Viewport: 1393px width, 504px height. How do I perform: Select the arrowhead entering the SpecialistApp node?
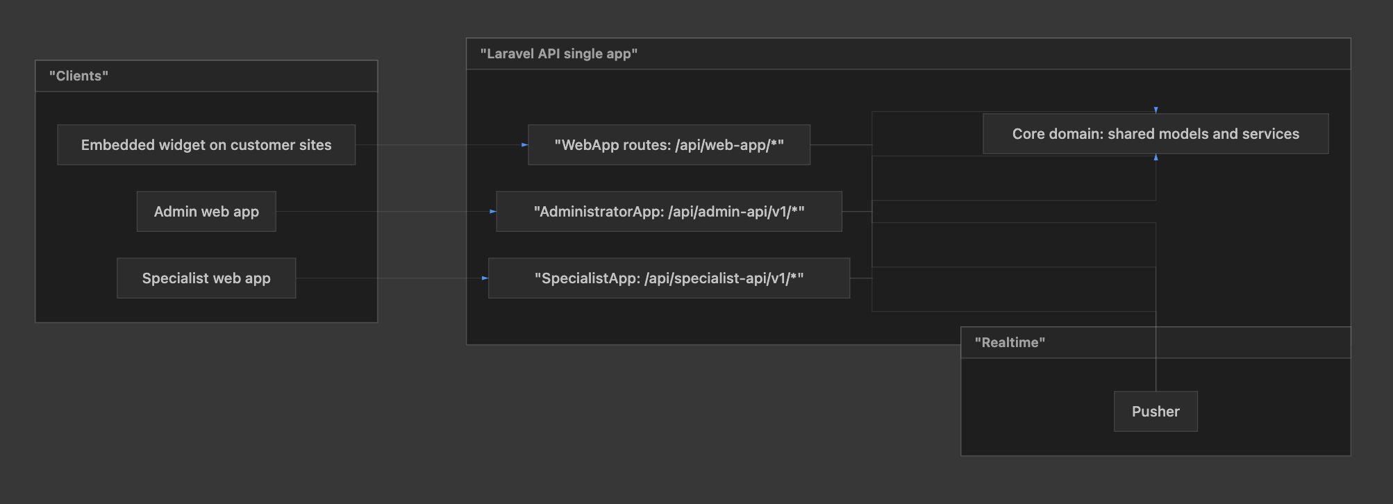pos(485,278)
